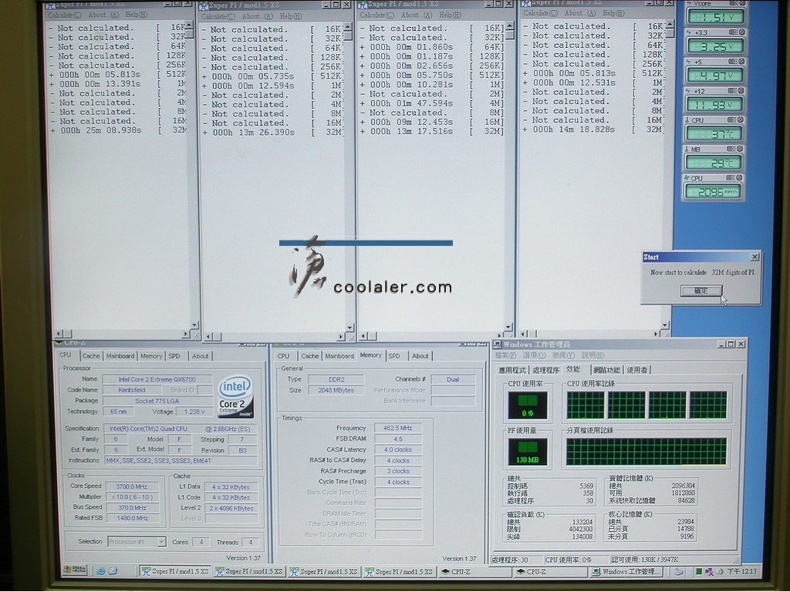Image resolution: width=790 pixels, height=592 pixels.
Task: Close the MB temperature widget showing 29°C
Action: [x=740, y=149]
